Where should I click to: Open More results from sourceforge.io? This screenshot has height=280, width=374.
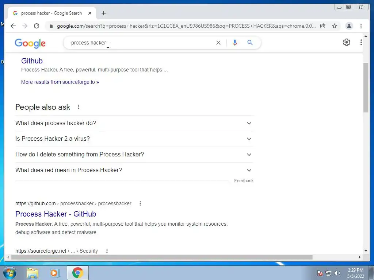(60, 82)
